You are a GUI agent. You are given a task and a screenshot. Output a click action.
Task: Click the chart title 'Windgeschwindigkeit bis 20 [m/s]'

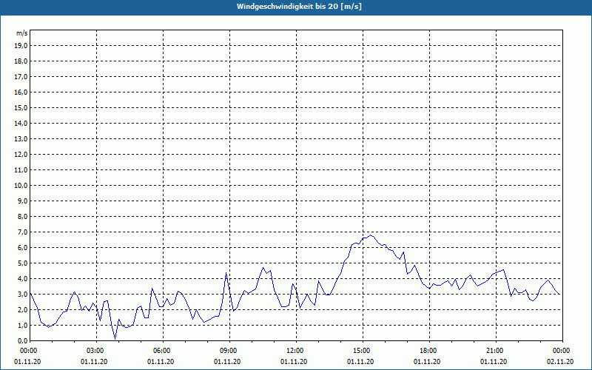pyautogui.click(x=299, y=7)
